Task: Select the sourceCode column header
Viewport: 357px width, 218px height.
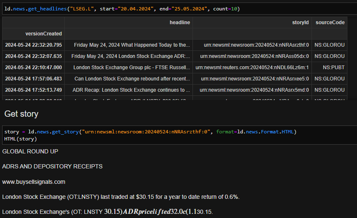Action: [x=330, y=23]
